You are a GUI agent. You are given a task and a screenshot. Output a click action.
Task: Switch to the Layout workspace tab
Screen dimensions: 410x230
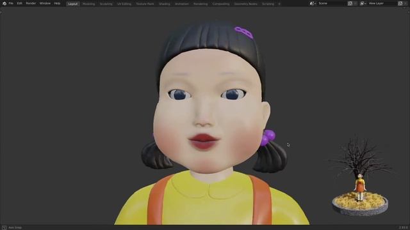[72, 4]
